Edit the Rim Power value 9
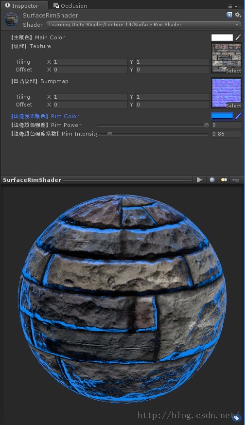 pos(227,125)
